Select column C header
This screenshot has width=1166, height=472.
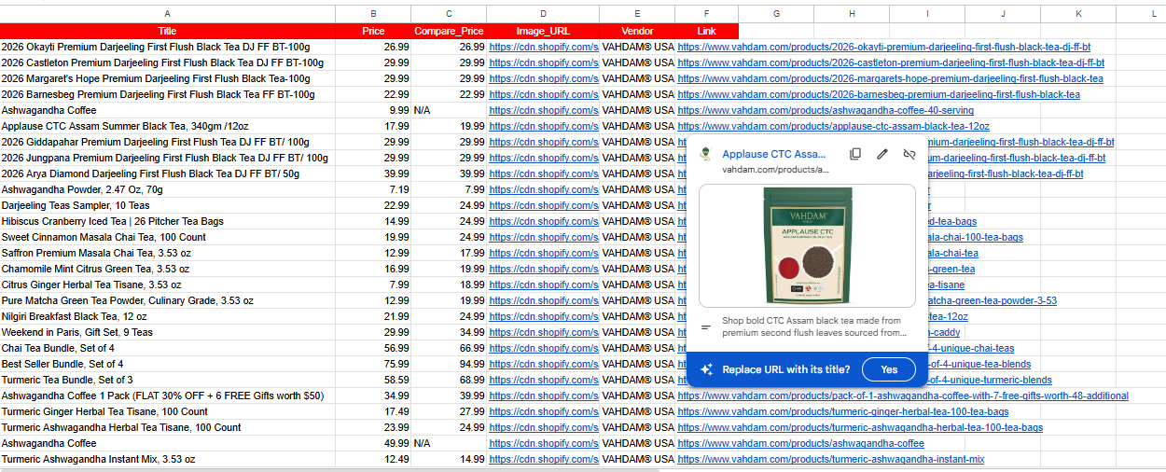(x=449, y=14)
